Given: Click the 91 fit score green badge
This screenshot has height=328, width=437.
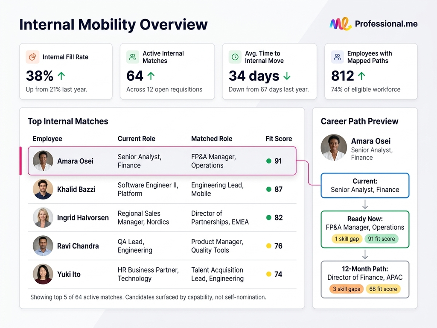Looking at the screenshot, I should click(x=381, y=239).
